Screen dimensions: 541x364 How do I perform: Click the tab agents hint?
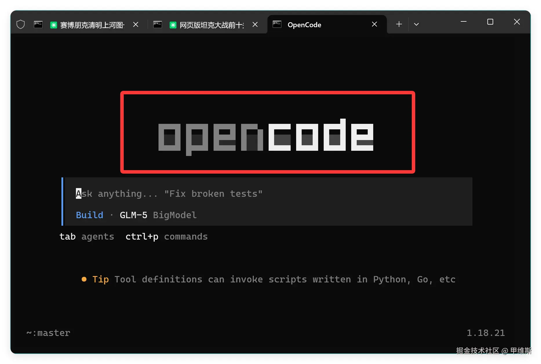(87, 237)
